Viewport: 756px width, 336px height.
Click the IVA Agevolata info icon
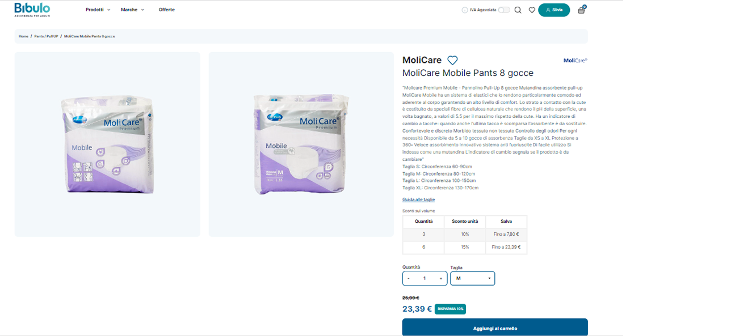pyautogui.click(x=465, y=10)
